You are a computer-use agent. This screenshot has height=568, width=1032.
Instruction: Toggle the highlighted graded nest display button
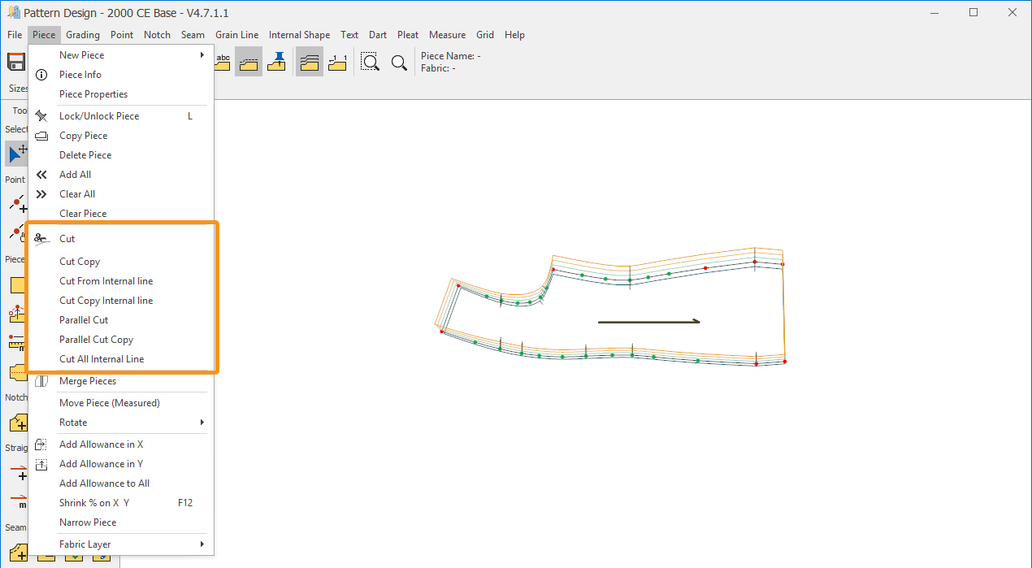click(x=309, y=62)
